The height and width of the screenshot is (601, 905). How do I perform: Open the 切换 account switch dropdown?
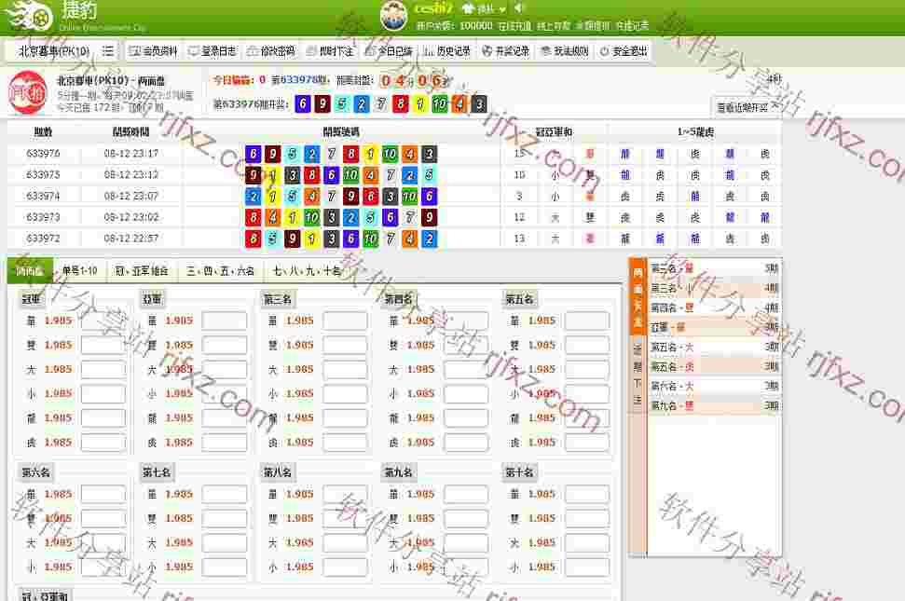[488, 8]
